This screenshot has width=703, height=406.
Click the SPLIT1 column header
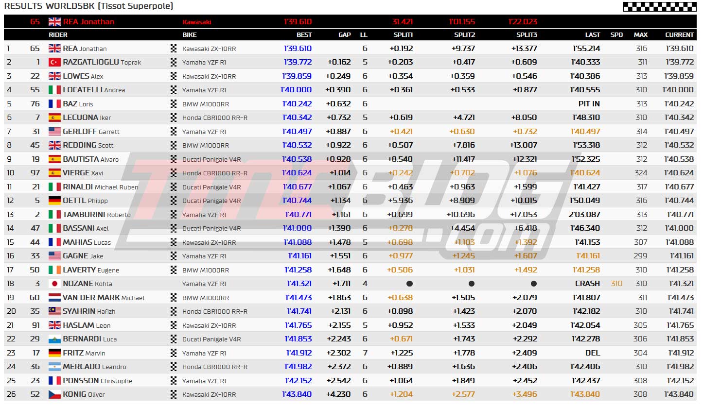[x=403, y=35]
